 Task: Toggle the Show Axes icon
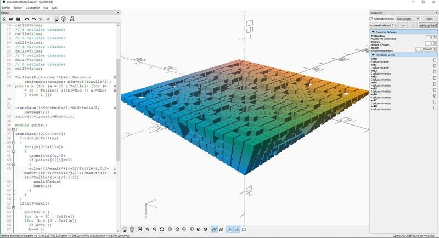[x=229, y=229]
